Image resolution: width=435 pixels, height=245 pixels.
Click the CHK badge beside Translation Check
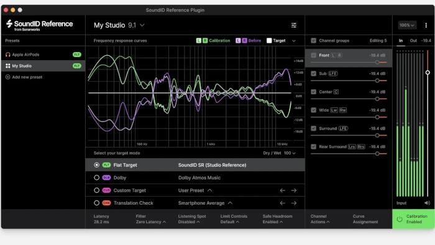(106, 203)
